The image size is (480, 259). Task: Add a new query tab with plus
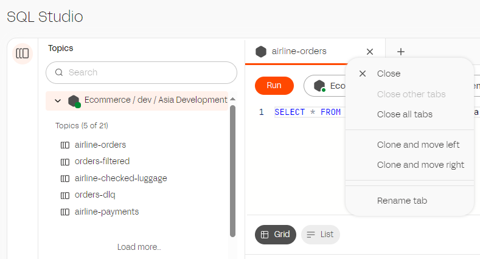tap(401, 52)
